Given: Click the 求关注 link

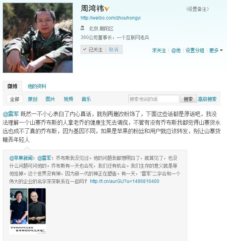Looking at the screenshot, I should pos(159,50).
